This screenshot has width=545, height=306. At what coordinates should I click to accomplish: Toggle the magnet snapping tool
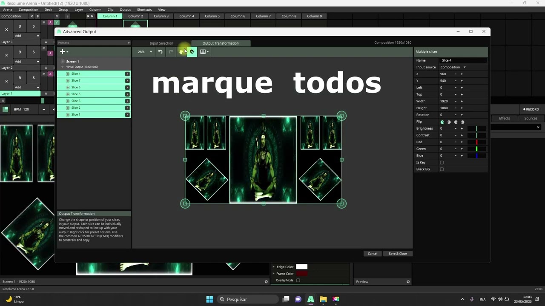coord(192,52)
